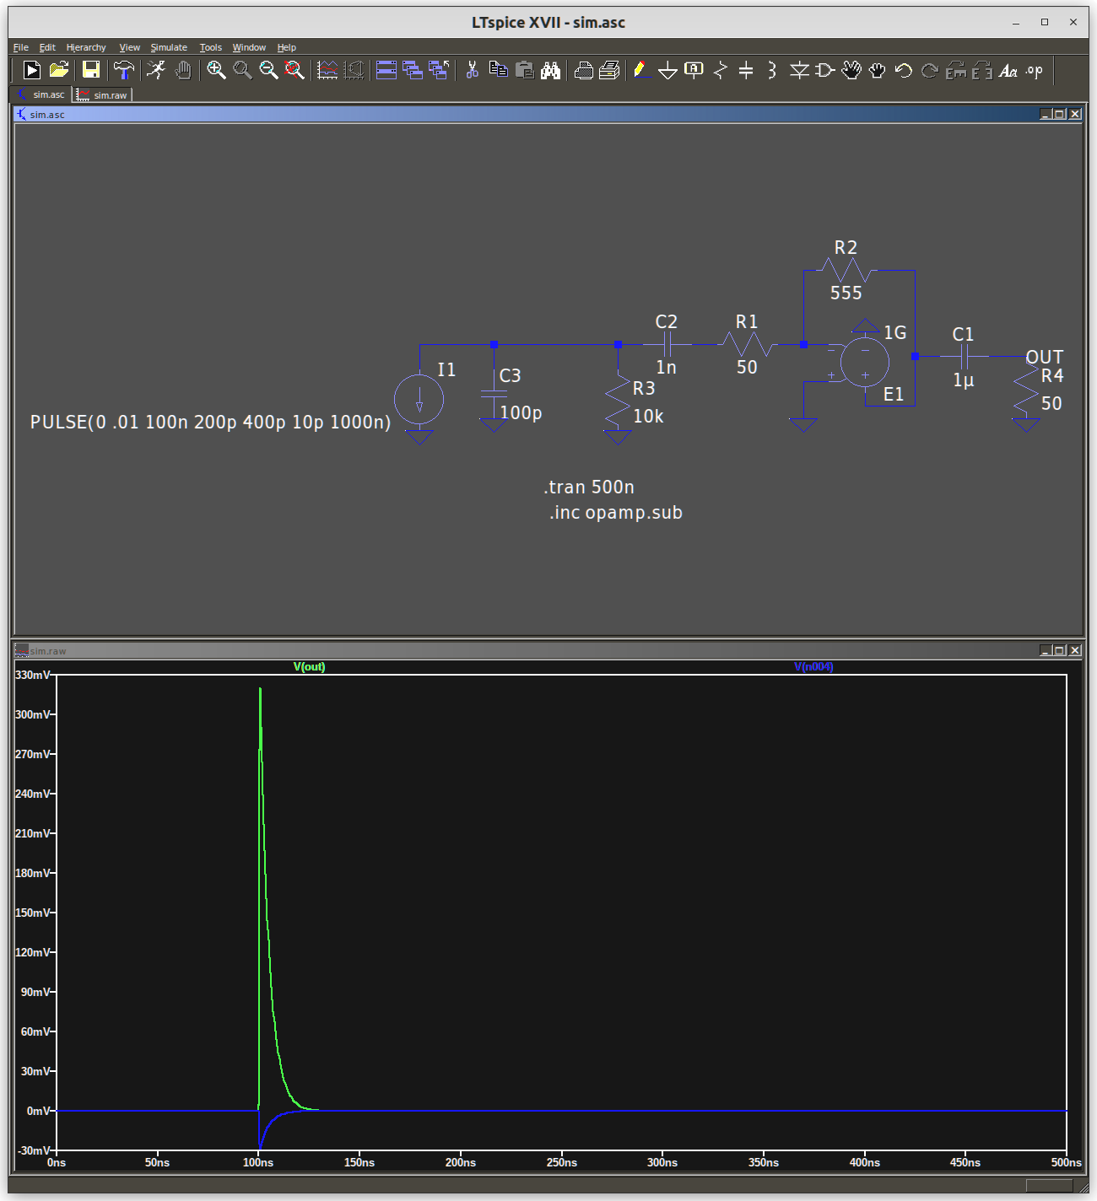1097x1201 pixels.
Task: Click the .tran 500n directive
Action: tap(589, 487)
